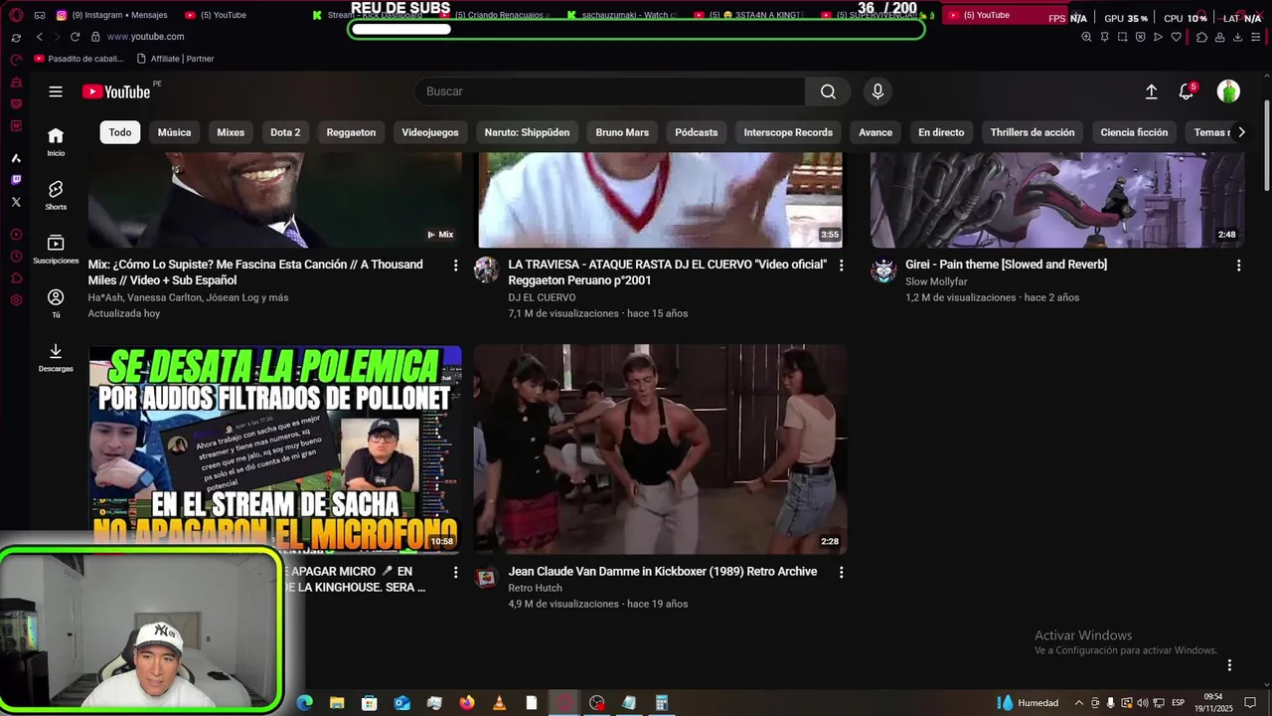This screenshot has width=1272, height=716.
Task: Select the Música chip
Action: (174, 132)
